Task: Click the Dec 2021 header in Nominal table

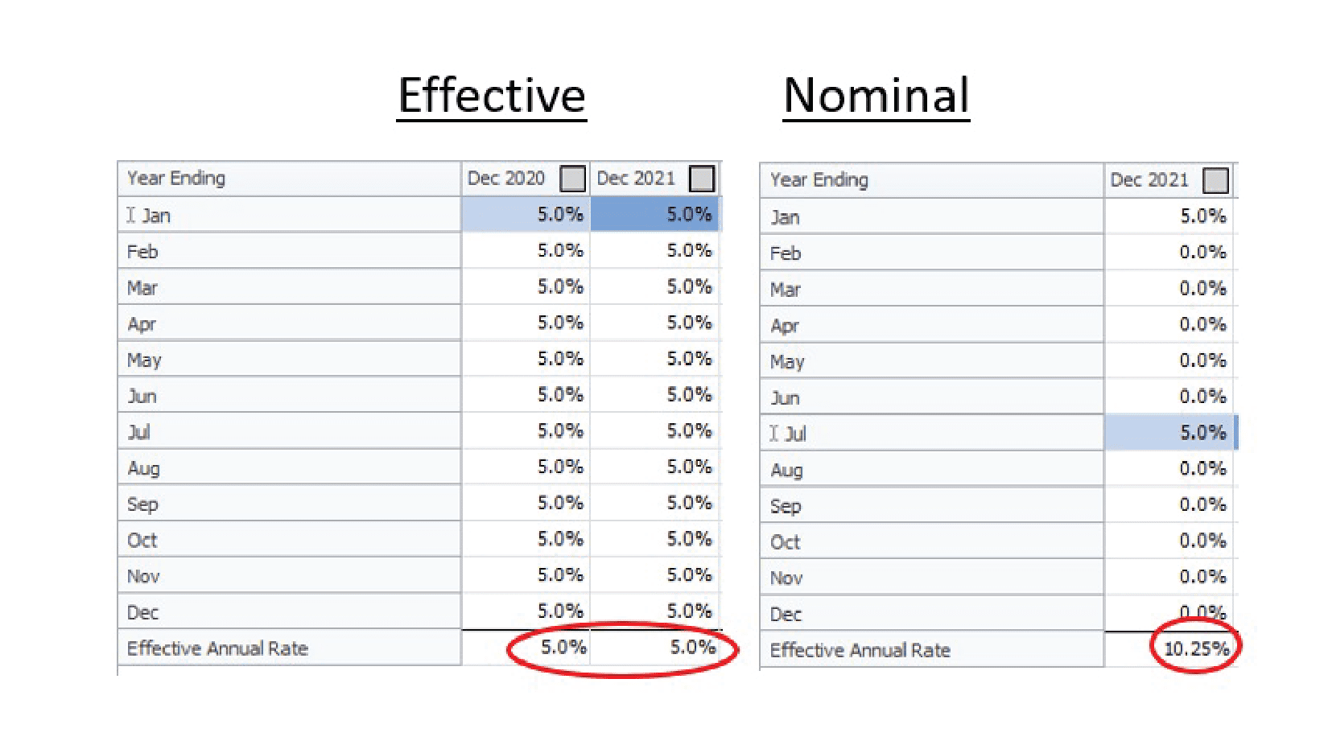Action: pyautogui.click(x=1153, y=180)
